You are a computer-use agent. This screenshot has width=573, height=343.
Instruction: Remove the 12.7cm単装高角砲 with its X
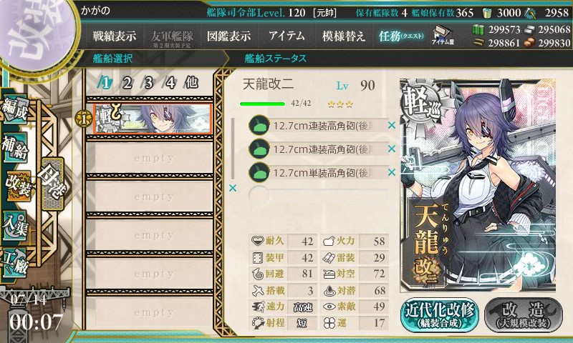391,172
